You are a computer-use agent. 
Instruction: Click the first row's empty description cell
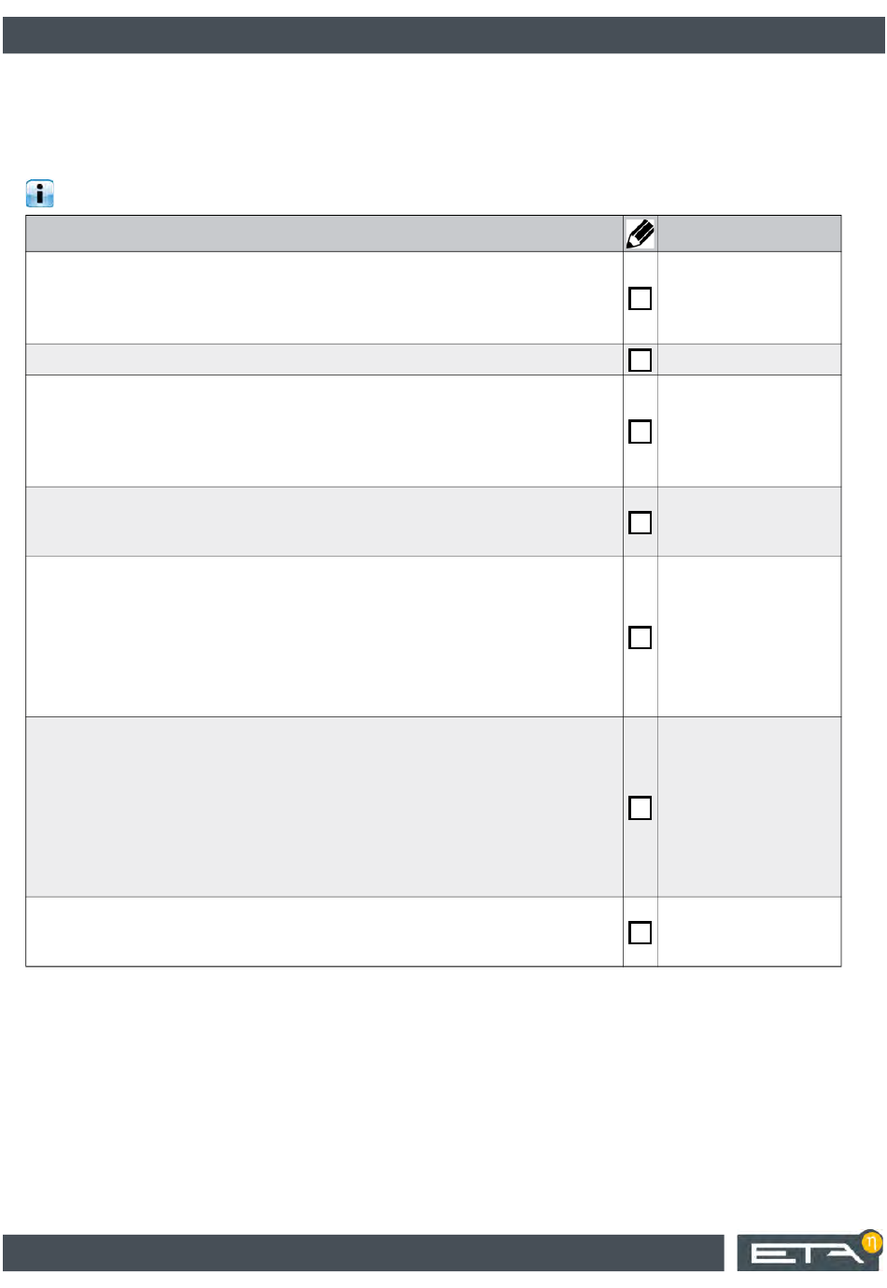point(324,298)
